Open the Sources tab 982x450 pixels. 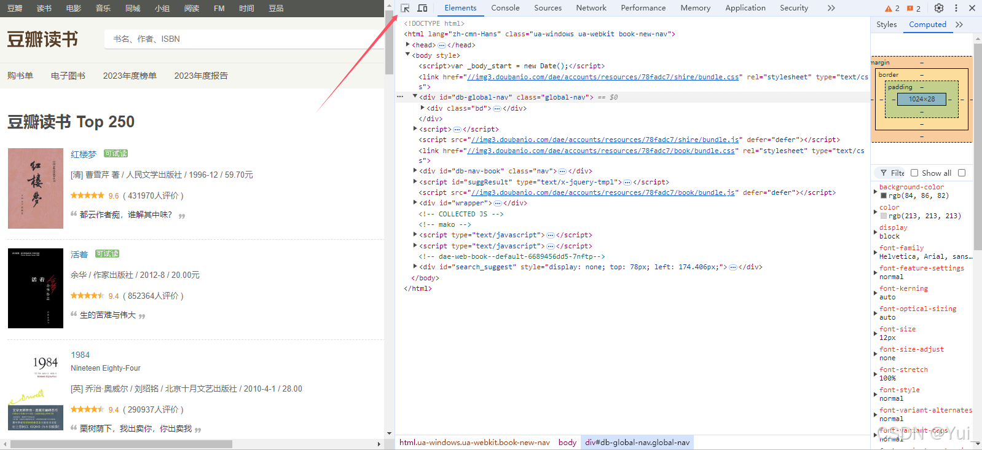548,8
